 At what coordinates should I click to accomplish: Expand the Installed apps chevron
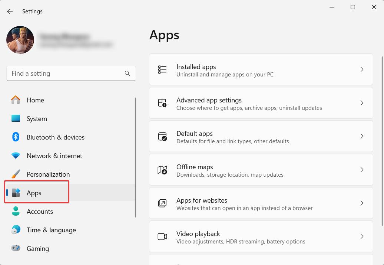(362, 69)
